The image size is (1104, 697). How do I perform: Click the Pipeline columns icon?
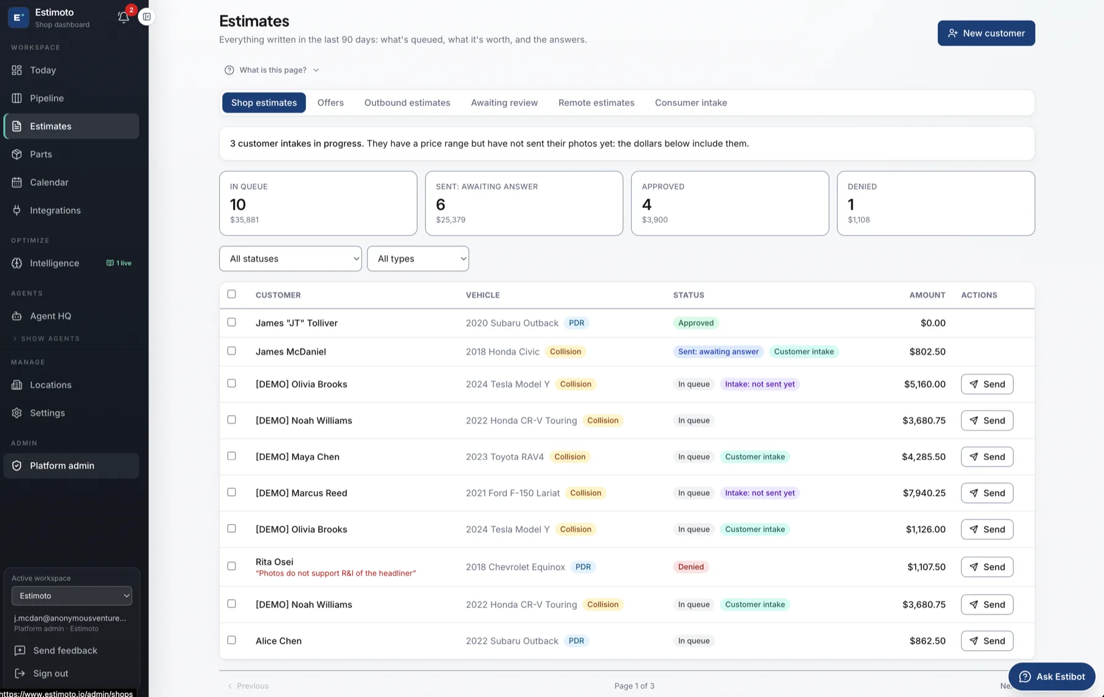pyautogui.click(x=17, y=98)
